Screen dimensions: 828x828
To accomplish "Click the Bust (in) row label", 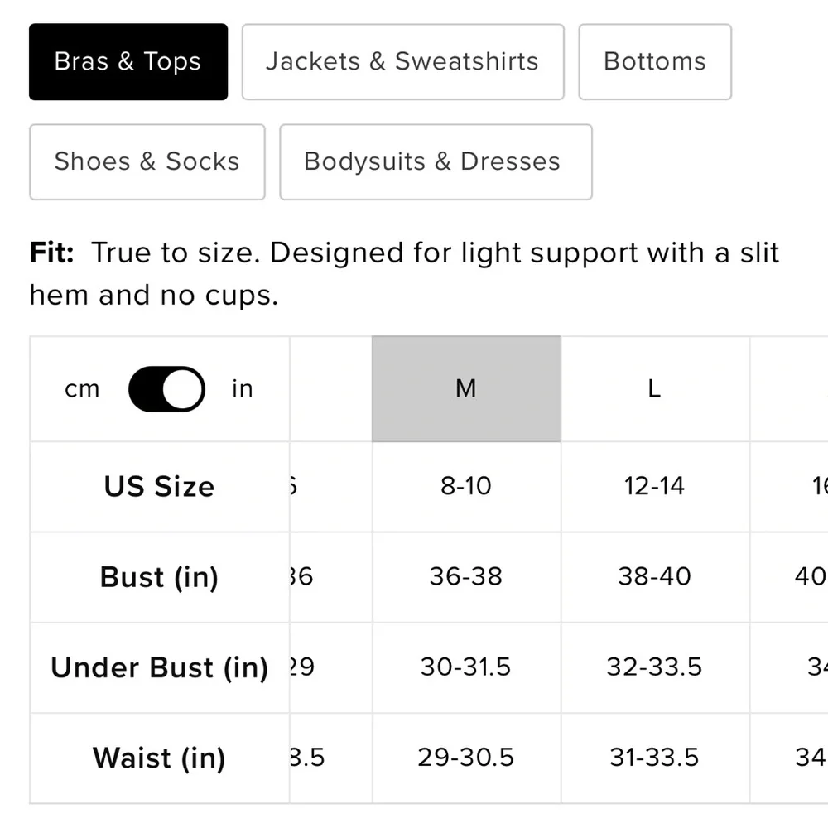I will [159, 577].
